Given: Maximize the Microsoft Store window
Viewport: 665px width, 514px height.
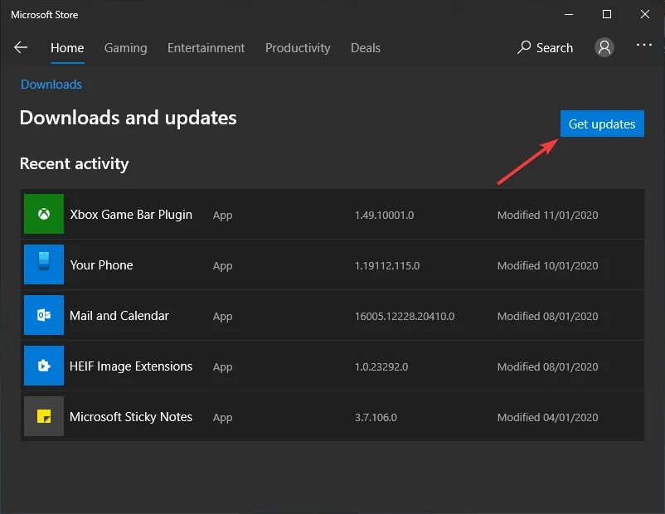Looking at the screenshot, I should coord(607,14).
